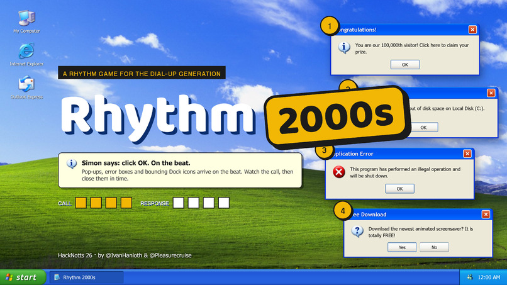This screenshot has width=507, height=285.
Task: Click the '@Pleasurecruise' credit text
Action: pos(170,255)
